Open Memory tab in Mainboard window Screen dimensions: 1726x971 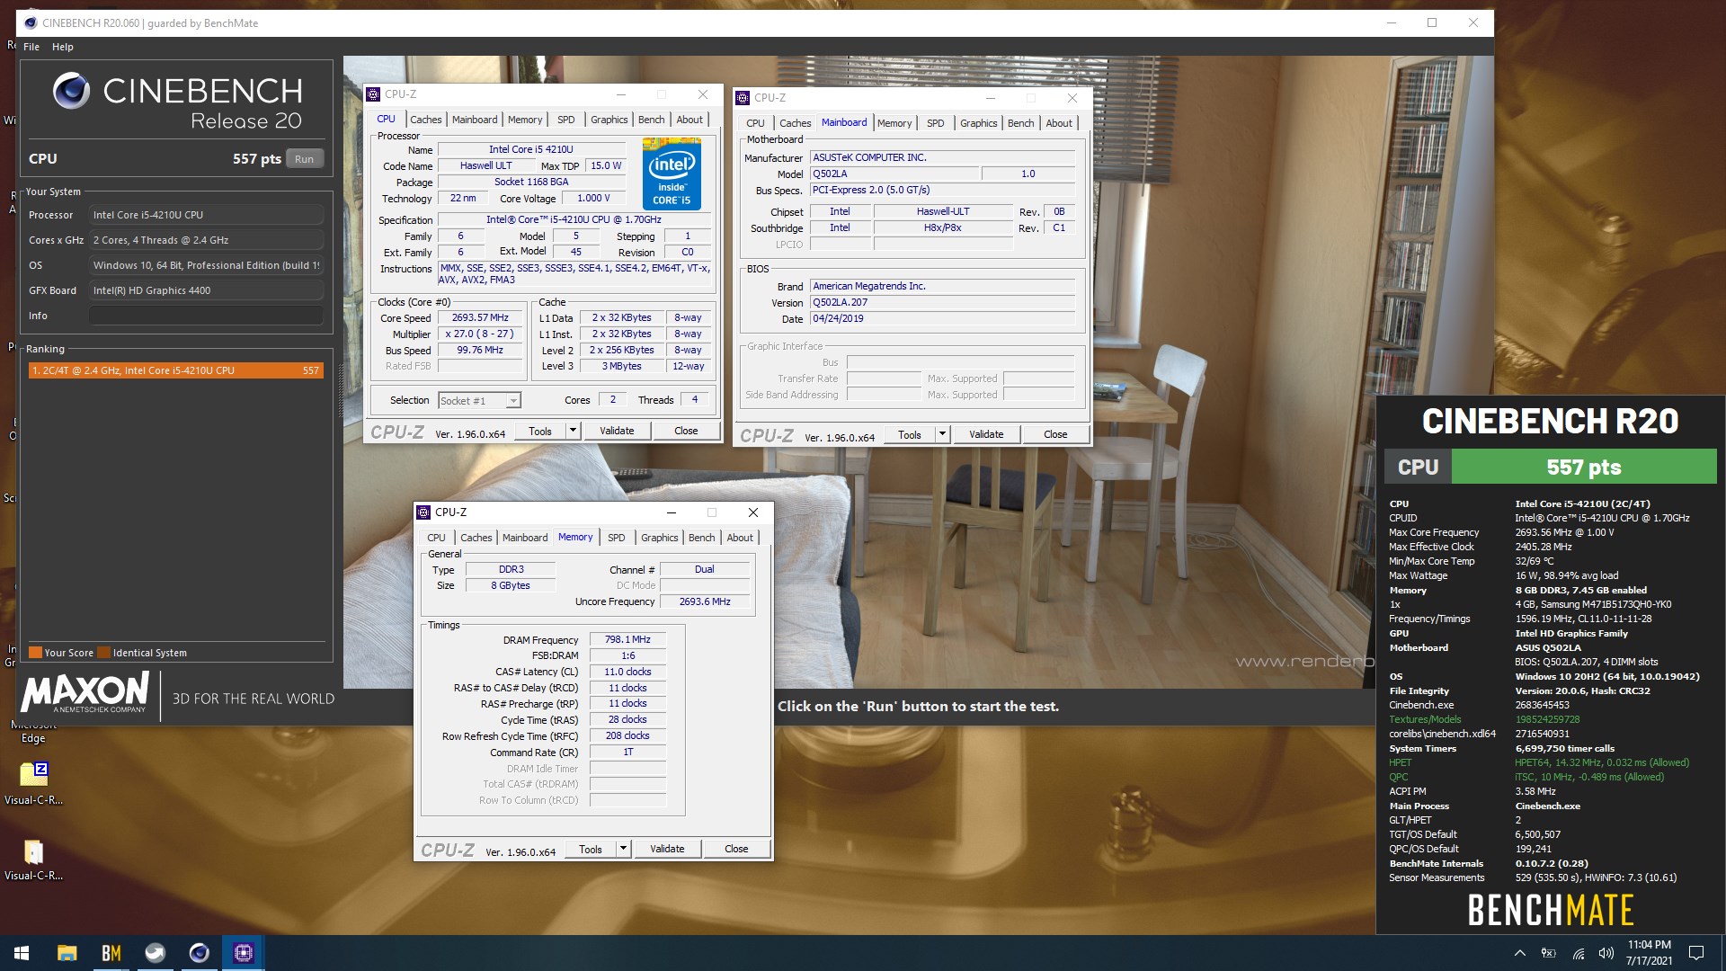pos(894,123)
